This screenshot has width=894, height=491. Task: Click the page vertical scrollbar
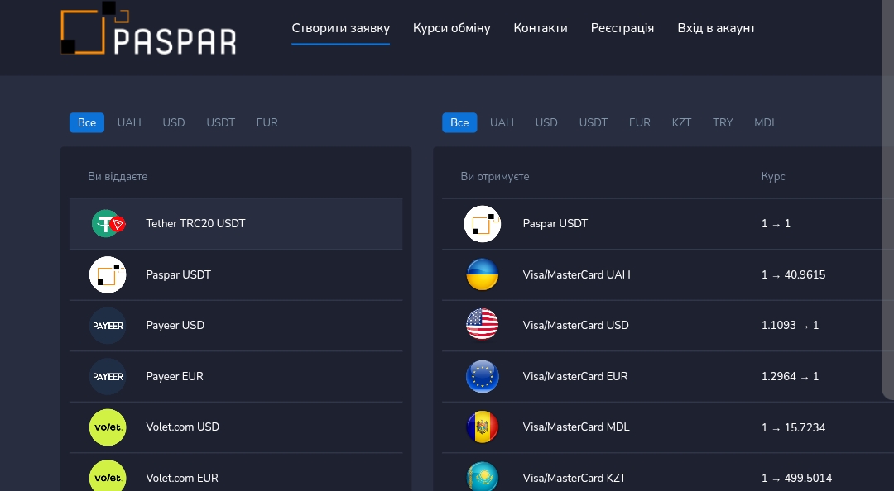tap(887, 199)
